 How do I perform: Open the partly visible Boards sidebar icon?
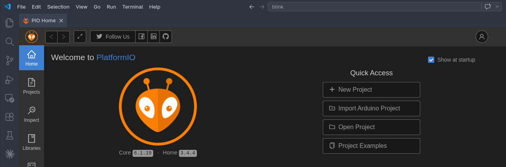coord(32,165)
